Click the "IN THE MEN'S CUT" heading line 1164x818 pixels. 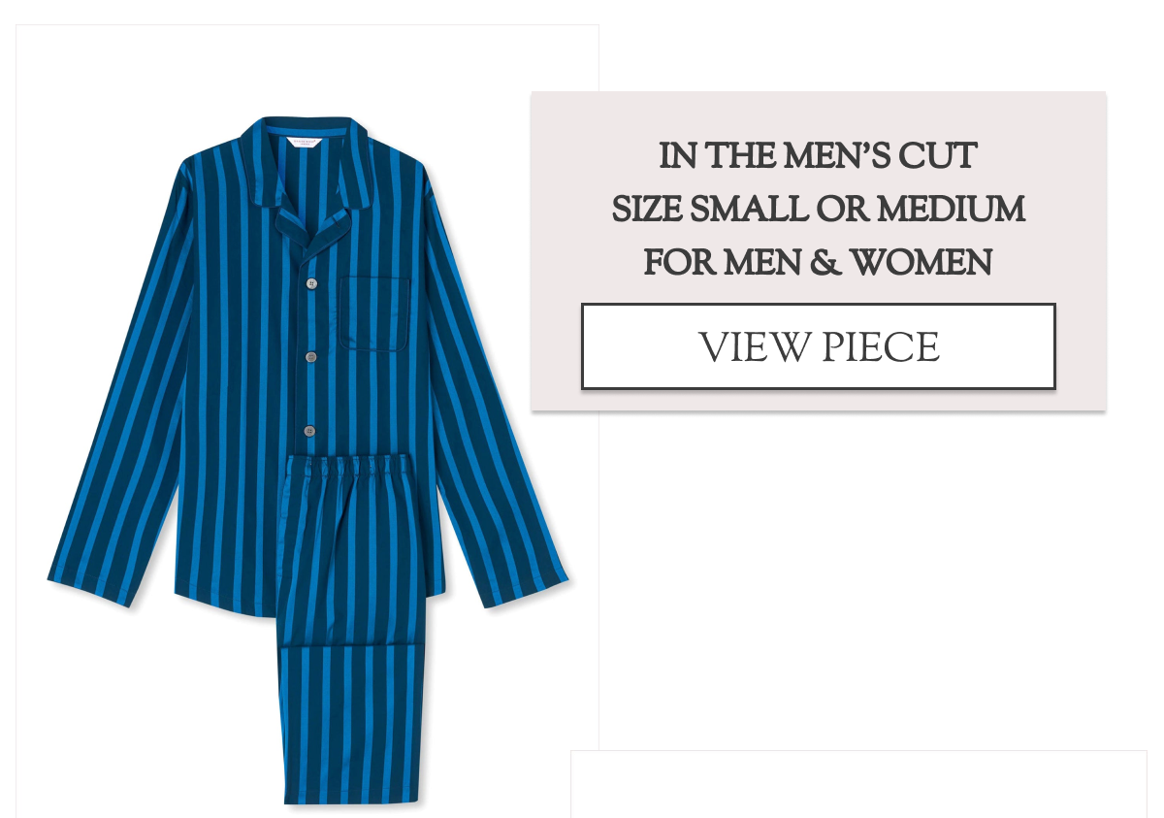tap(818, 155)
